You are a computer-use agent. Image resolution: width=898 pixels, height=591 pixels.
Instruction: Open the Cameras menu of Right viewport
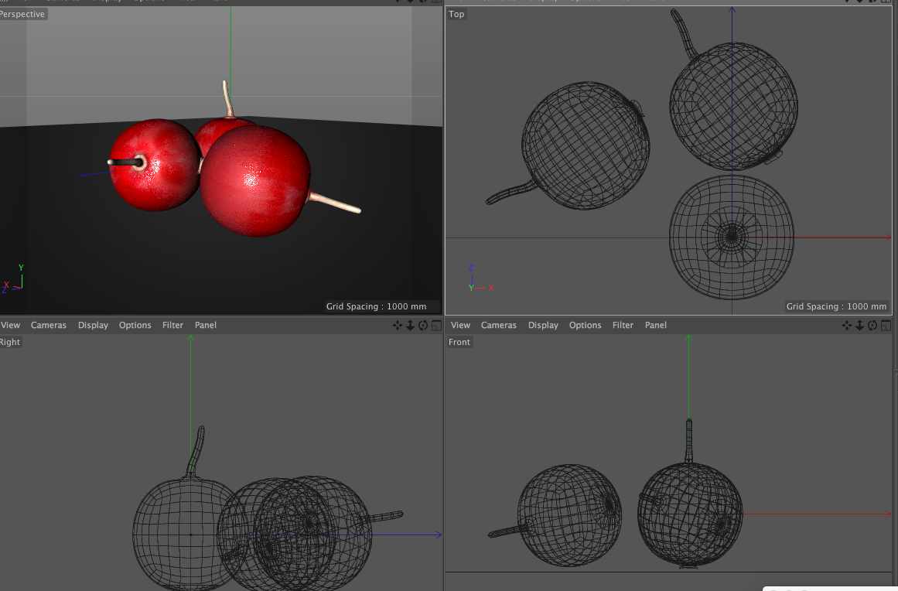pyautogui.click(x=49, y=326)
